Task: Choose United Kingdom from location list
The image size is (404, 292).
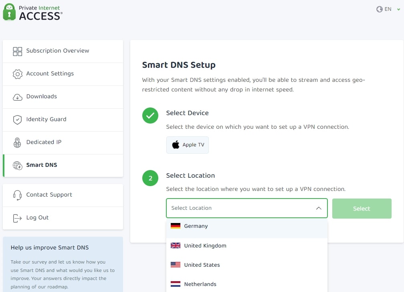Action: (247, 245)
